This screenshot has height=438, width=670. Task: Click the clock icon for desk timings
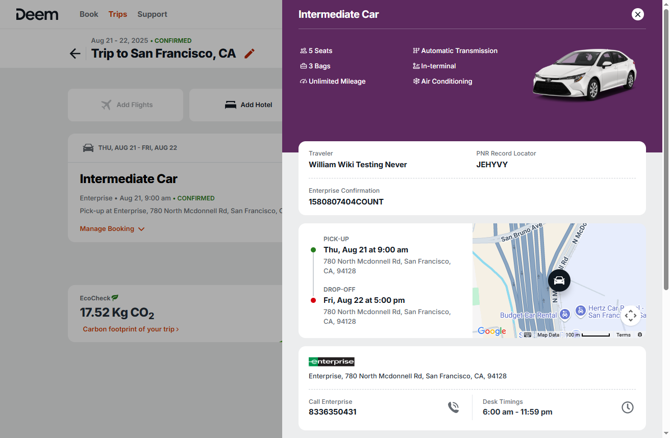click(x=627, y=407)
